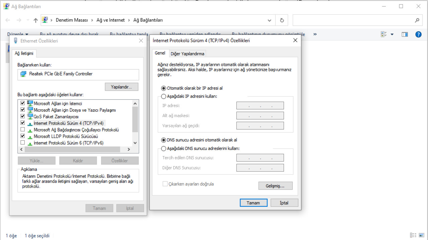The image size is (428, 240).
Task: Enable İnternet Protokolü Sürüm 6 checkbox
Action: tap(23, 143)
